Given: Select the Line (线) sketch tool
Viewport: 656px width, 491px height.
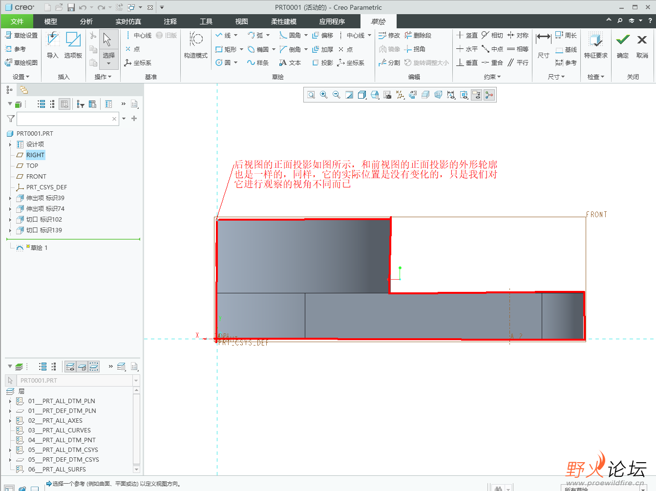Looking at the screenshot, I should click(223, 35).
